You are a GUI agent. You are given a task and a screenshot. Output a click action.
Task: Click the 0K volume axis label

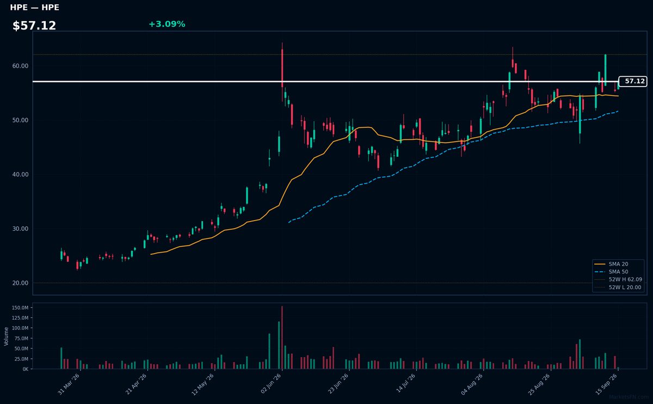point(26,369)
